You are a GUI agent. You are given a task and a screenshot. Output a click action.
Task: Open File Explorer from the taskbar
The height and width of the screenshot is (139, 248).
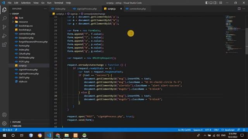pos(67,136)
